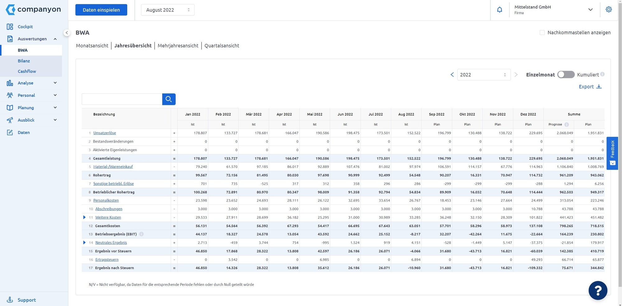Open the Neutrales Ergebnis link
Viewport: 622px width, 306px height.
click(111, 243)
